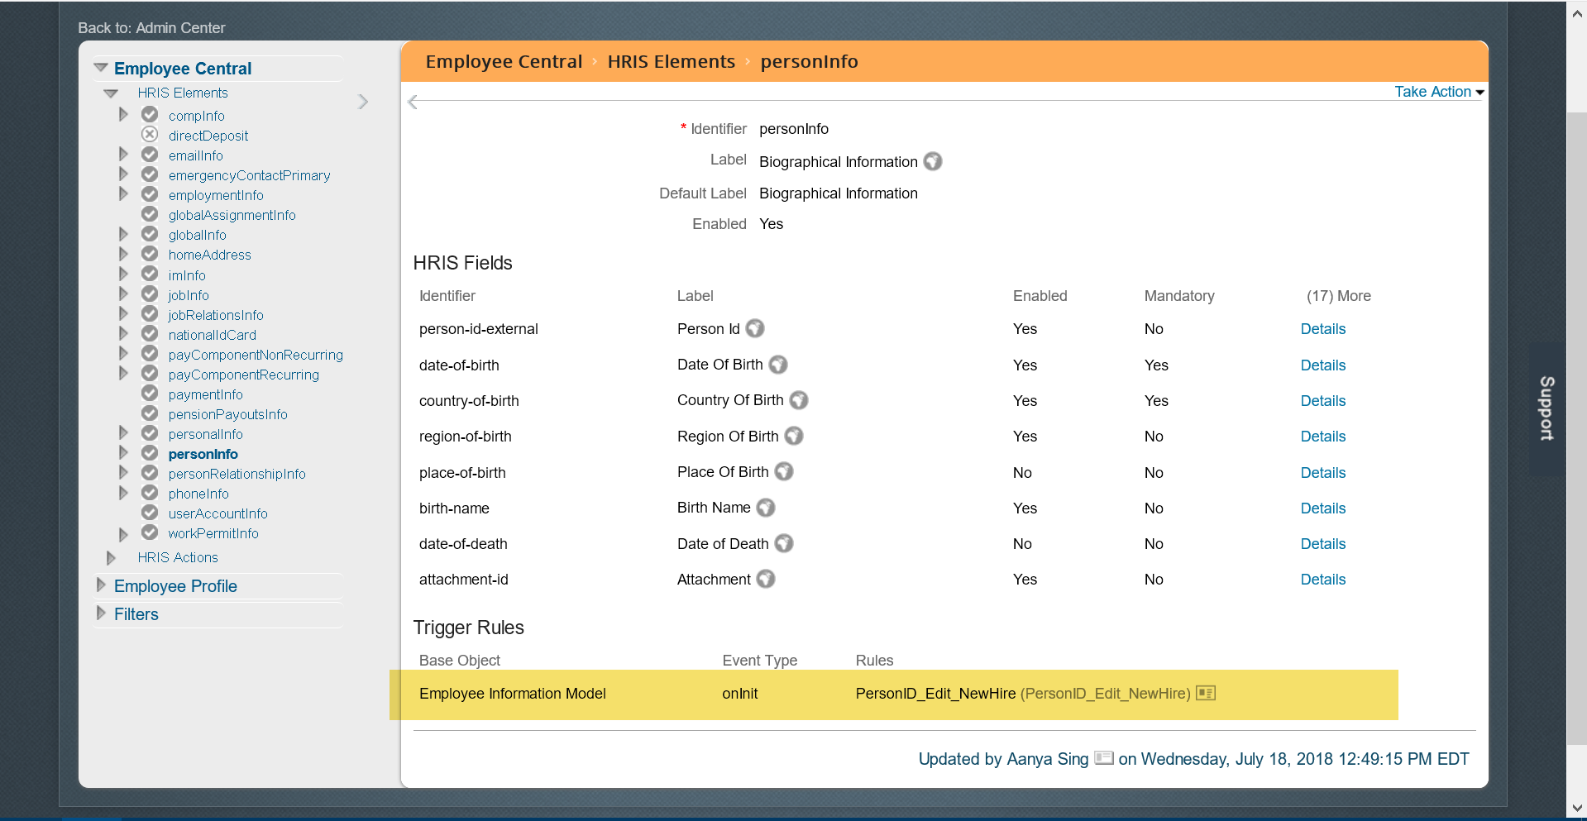Select imInfo in the tree
This screenshot has height=821, width=1587.
coord(187,275)
